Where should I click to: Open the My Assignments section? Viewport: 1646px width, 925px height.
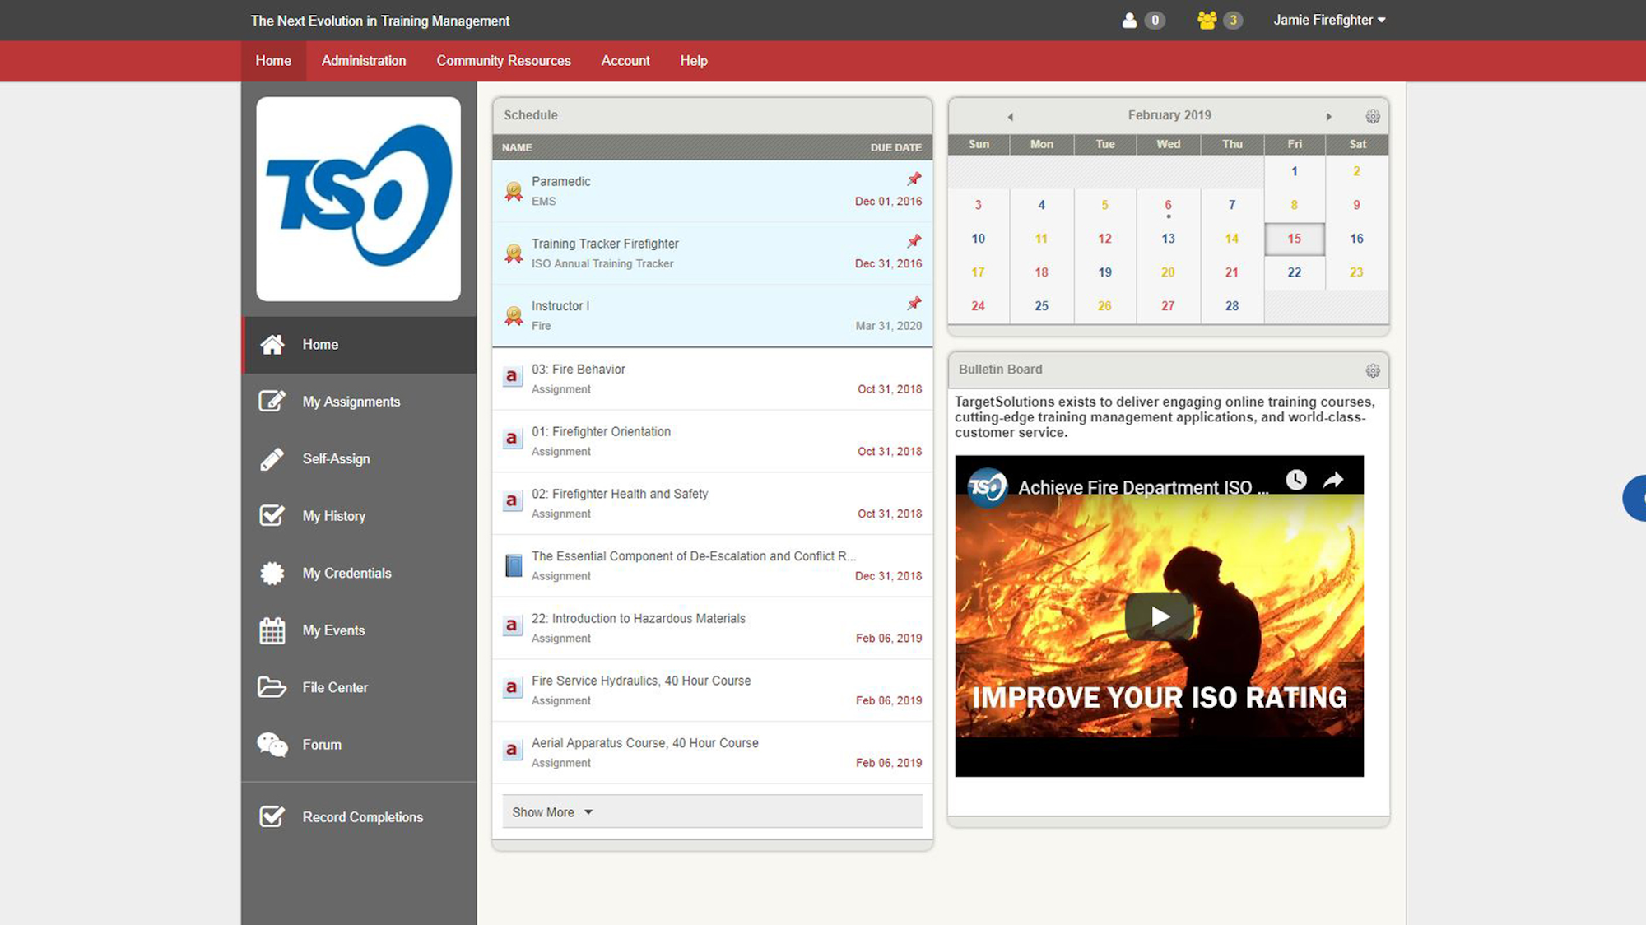[x=351, y=401]
